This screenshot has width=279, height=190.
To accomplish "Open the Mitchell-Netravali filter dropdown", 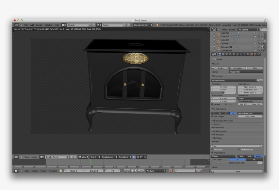I will coord(250,113).
